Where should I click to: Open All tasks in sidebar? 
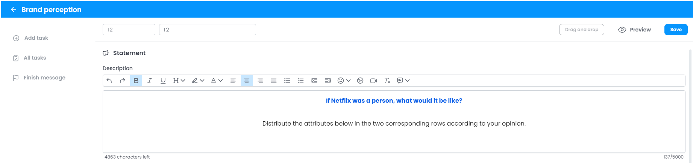coord(30,58)
